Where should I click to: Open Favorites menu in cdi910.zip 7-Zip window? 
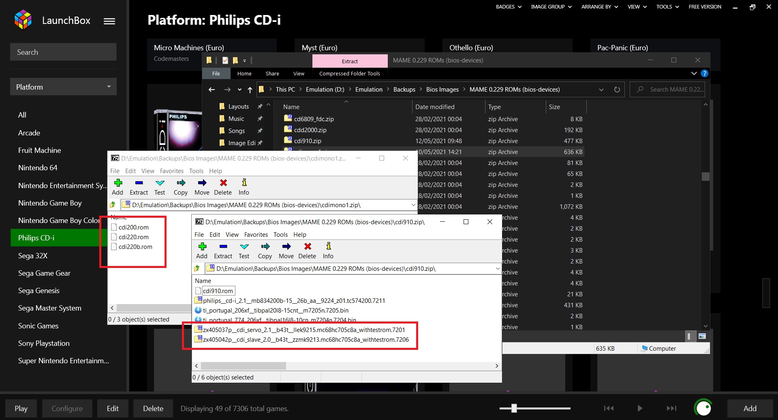[x=256, y=234]
